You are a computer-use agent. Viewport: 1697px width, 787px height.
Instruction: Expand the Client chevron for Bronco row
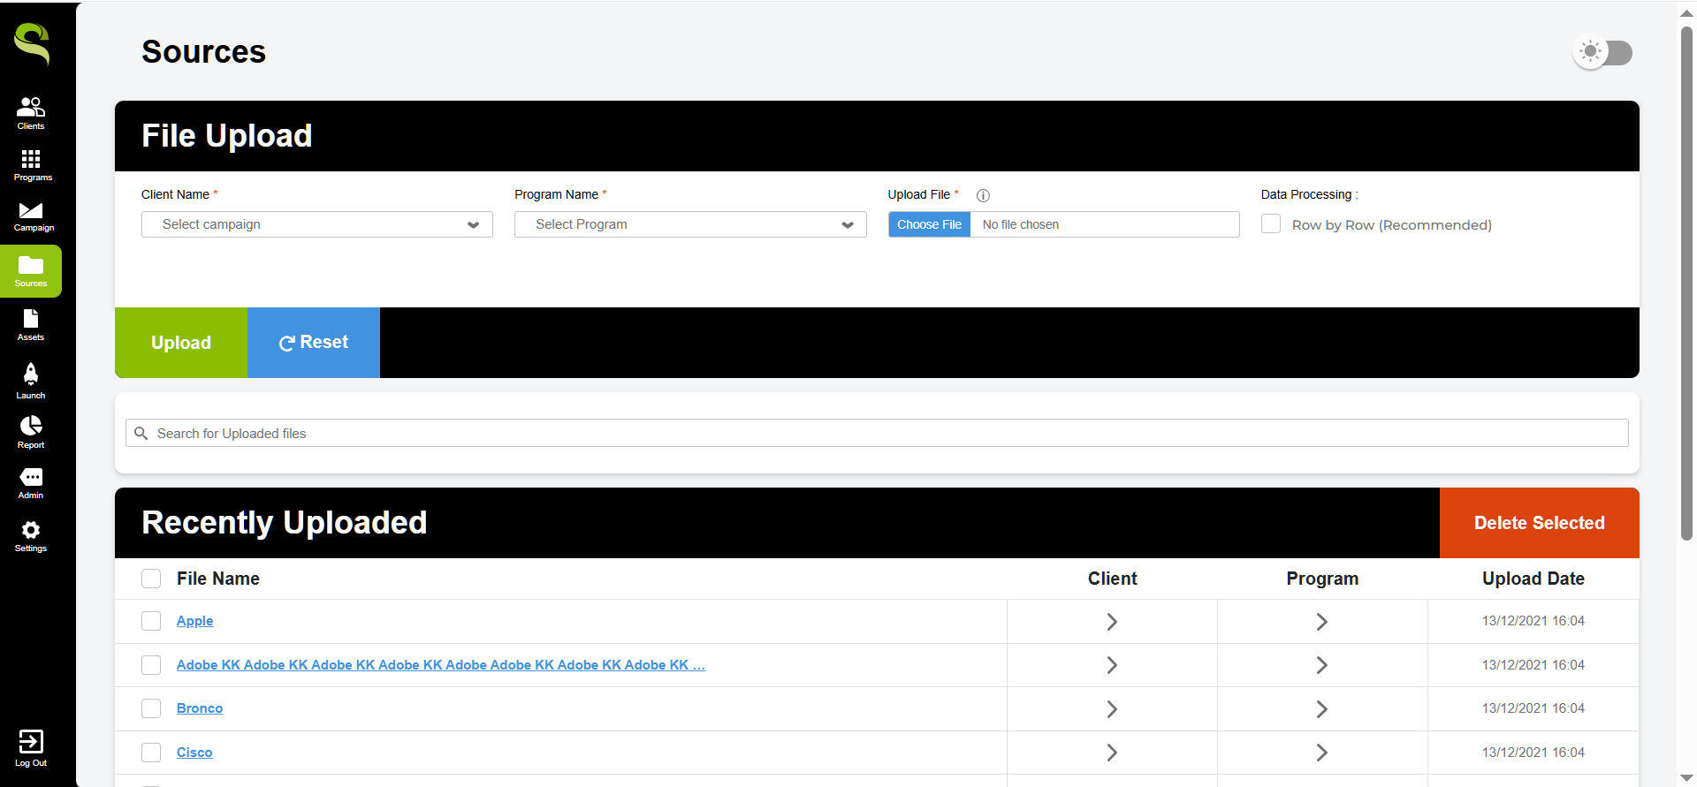[x=1112, y=708]
